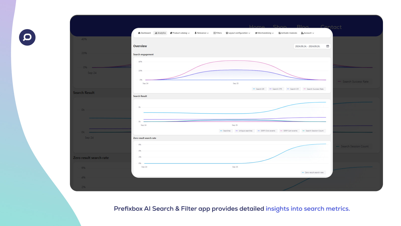This screenshot has width=401, height=226.
Task: Toggle Zero result search rate legend entry
Action: pos(313,173)
